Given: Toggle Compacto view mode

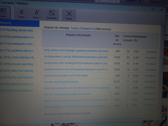Looking at the screenshot, I should point(52,14).
